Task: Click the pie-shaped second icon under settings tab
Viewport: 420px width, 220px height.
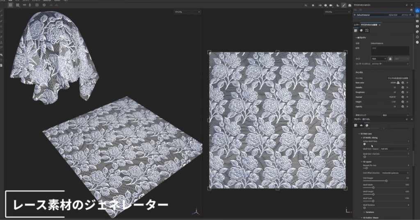Action: [x=361, y=30]
